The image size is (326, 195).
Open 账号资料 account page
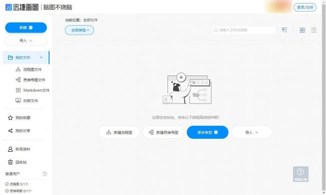[x=23, y=149]
